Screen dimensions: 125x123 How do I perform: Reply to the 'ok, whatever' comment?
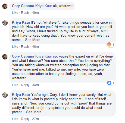pyautogui.click(x=25, y=13)
